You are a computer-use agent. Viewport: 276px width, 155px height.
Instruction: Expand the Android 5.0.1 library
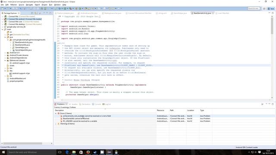click(5, 53)
